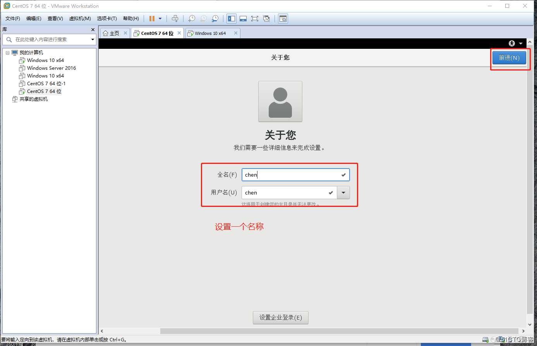Viewport: 537px width, 346px height.
Task: Click the vertical scrollbar down arrow
Action: coord(530,324)
